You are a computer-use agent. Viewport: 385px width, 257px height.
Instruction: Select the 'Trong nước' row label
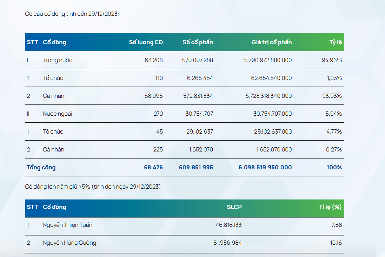(58, 60)
